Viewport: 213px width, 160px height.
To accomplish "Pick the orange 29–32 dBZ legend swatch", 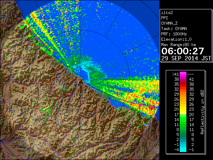I will point(183,94).
